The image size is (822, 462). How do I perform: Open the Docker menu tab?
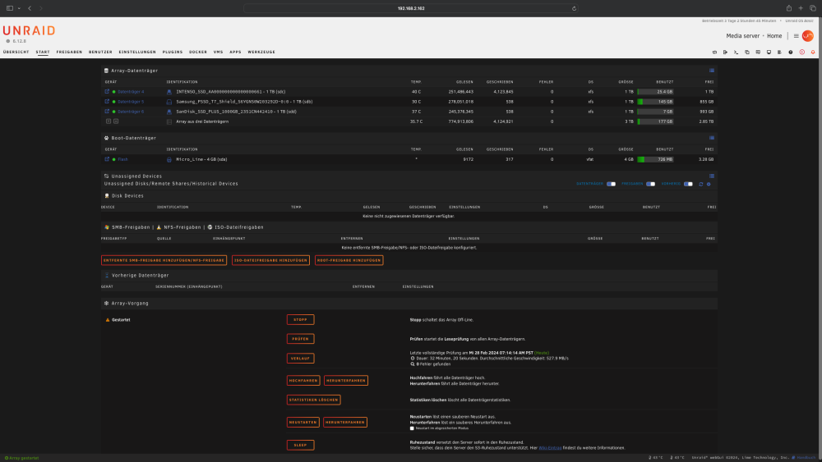tap(198, 53)
